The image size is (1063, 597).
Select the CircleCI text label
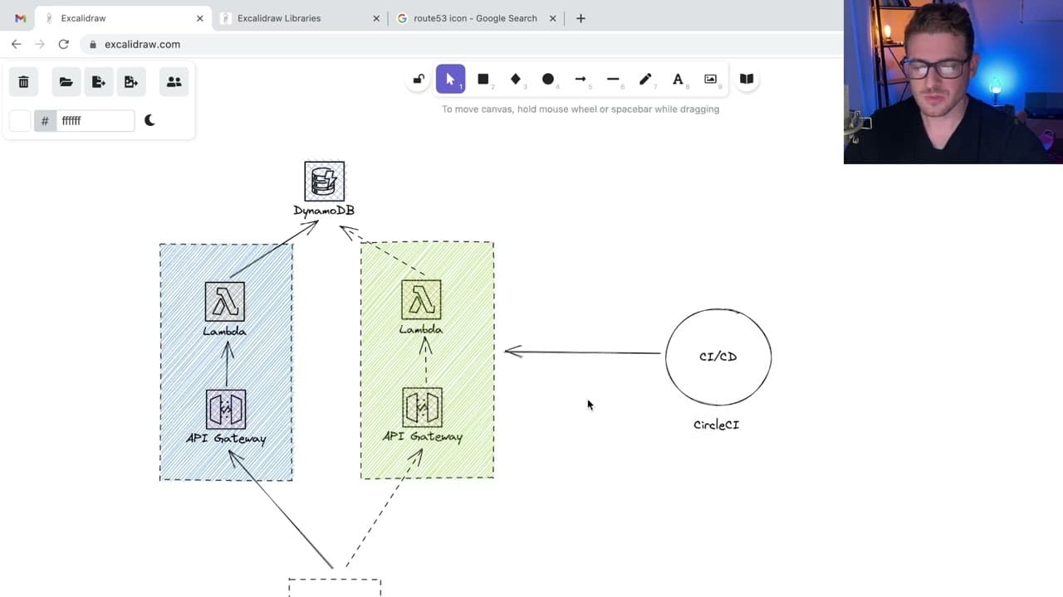pyautogui.click(x=717, y=425)
